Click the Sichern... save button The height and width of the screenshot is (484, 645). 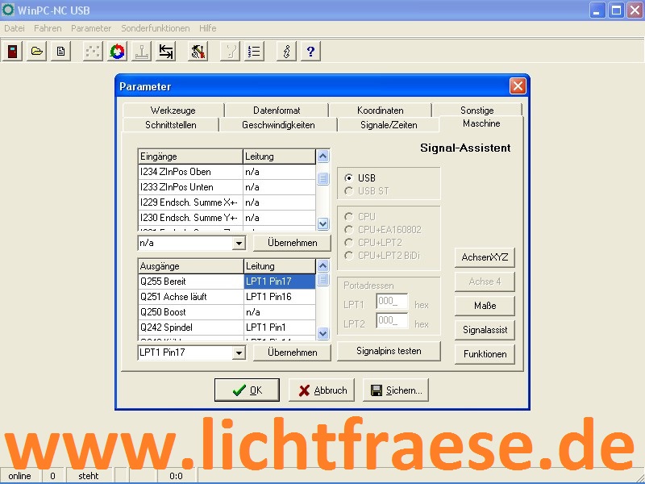tap(395, 390)
